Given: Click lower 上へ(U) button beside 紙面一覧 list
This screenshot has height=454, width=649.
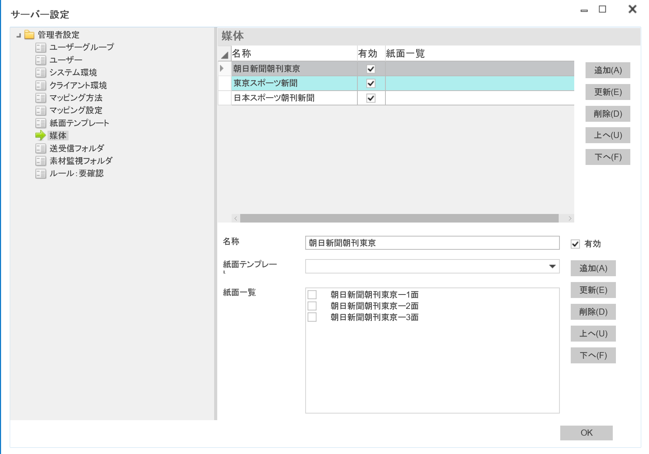Looking at the screenshot, I should [593, 334].
